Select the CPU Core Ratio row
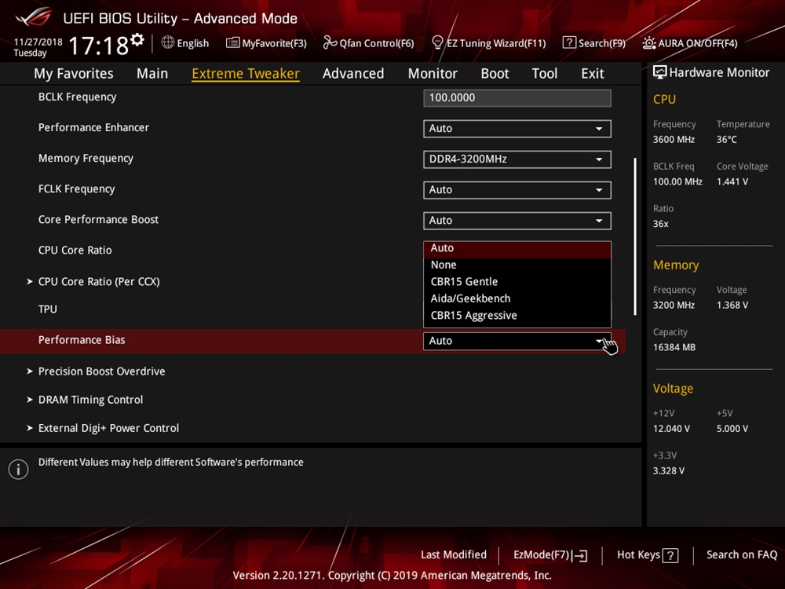Screen dimensions: 785x589 (75, 251)
